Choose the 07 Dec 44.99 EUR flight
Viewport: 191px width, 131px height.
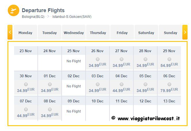(26, 109)
